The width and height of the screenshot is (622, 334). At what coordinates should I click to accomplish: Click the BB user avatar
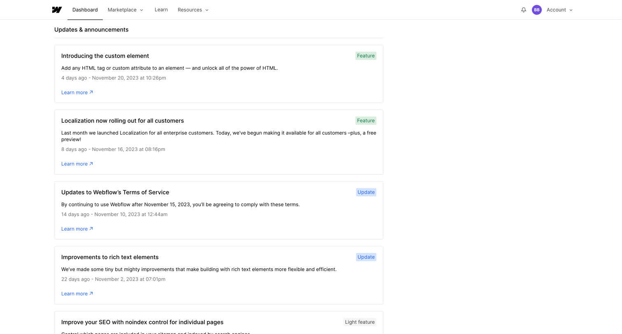click(x=537, y=10)
